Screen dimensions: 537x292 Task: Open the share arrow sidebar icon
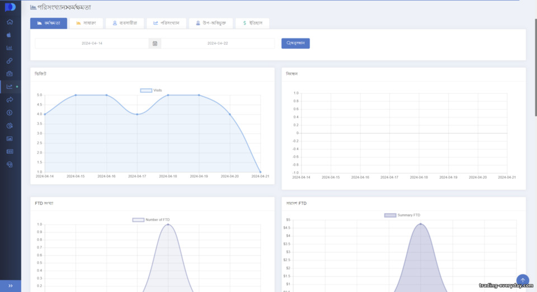[x=10, y=100]
